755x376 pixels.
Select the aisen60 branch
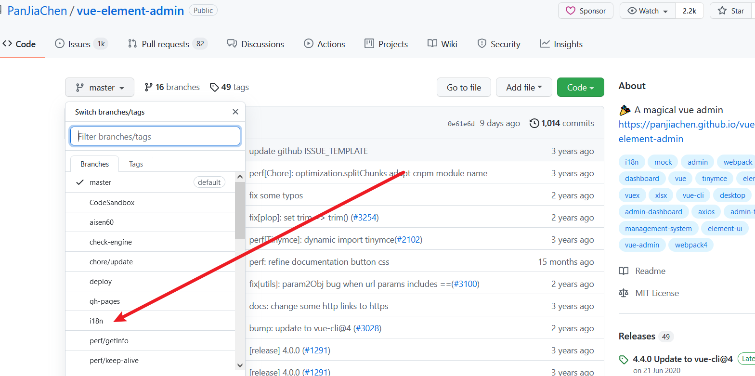(x=150, y=222)
